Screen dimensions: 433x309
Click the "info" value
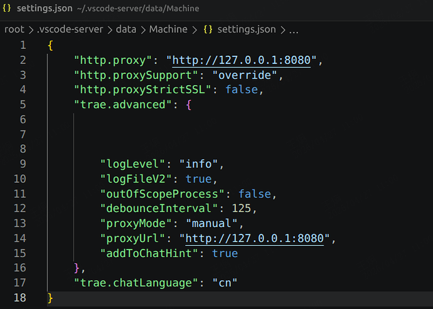(x=198, y=164)
